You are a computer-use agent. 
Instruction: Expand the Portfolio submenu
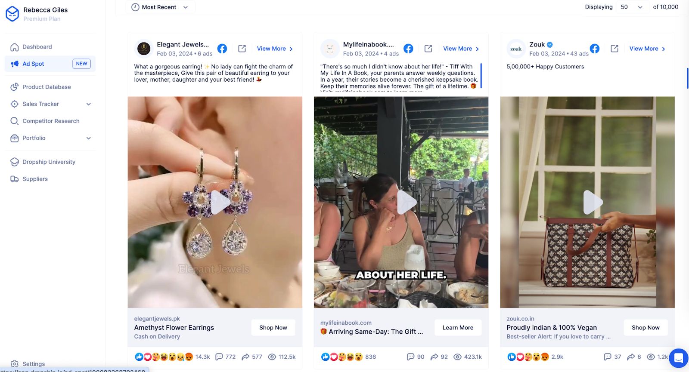pyautogui.click(x=89, y=138)
